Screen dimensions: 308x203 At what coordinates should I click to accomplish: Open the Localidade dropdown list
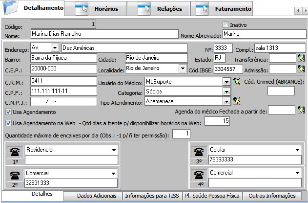(x=183, y=68)
